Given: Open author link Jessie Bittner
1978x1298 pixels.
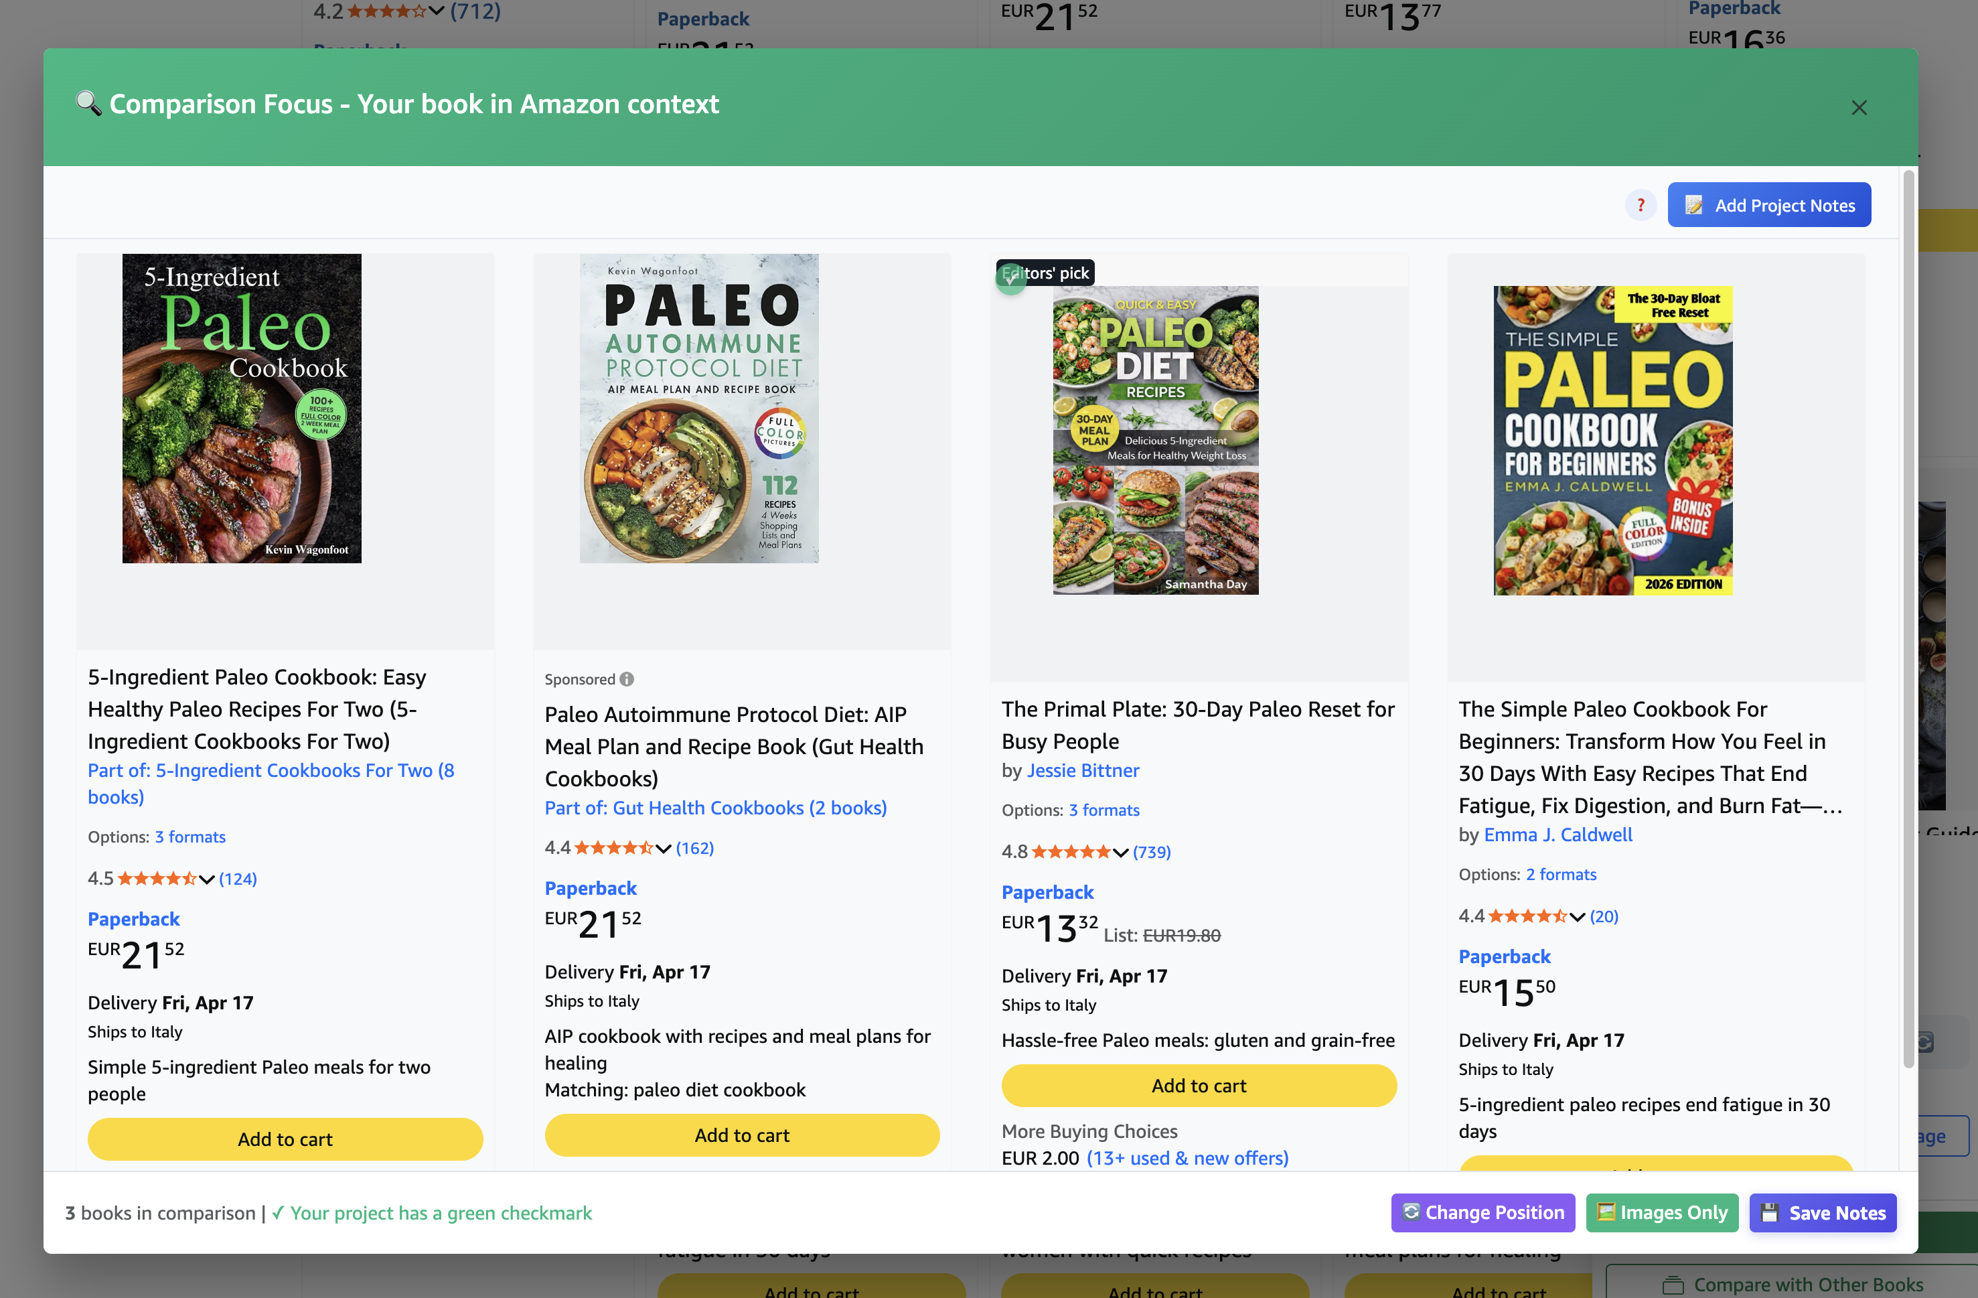Looking at the screenshot, I should [x=1082, y=771].
